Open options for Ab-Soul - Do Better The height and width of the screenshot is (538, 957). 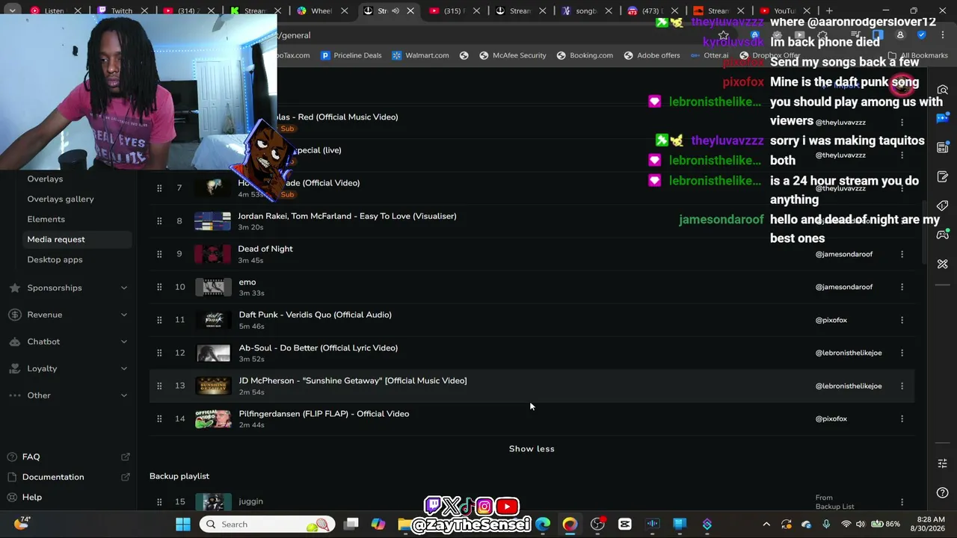click(902, 353)
